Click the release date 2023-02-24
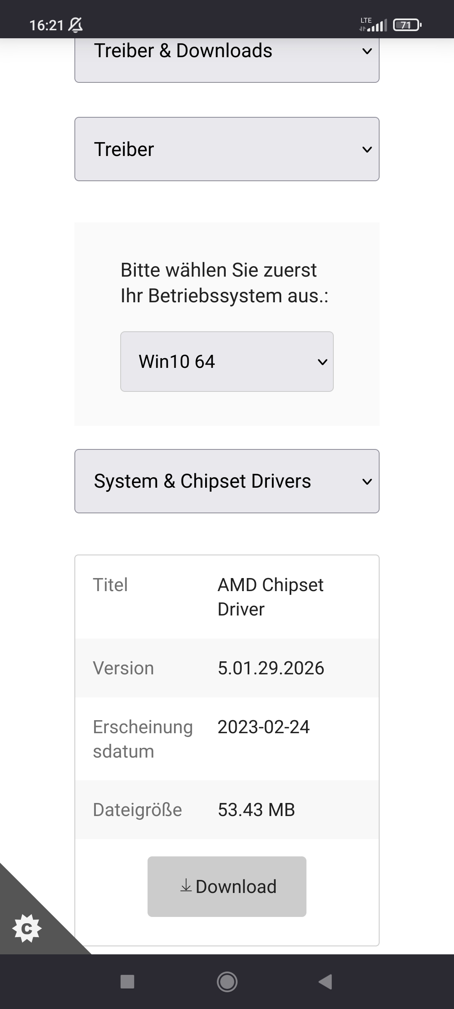This screenshot has height=1009, width=454. (264, 727)
